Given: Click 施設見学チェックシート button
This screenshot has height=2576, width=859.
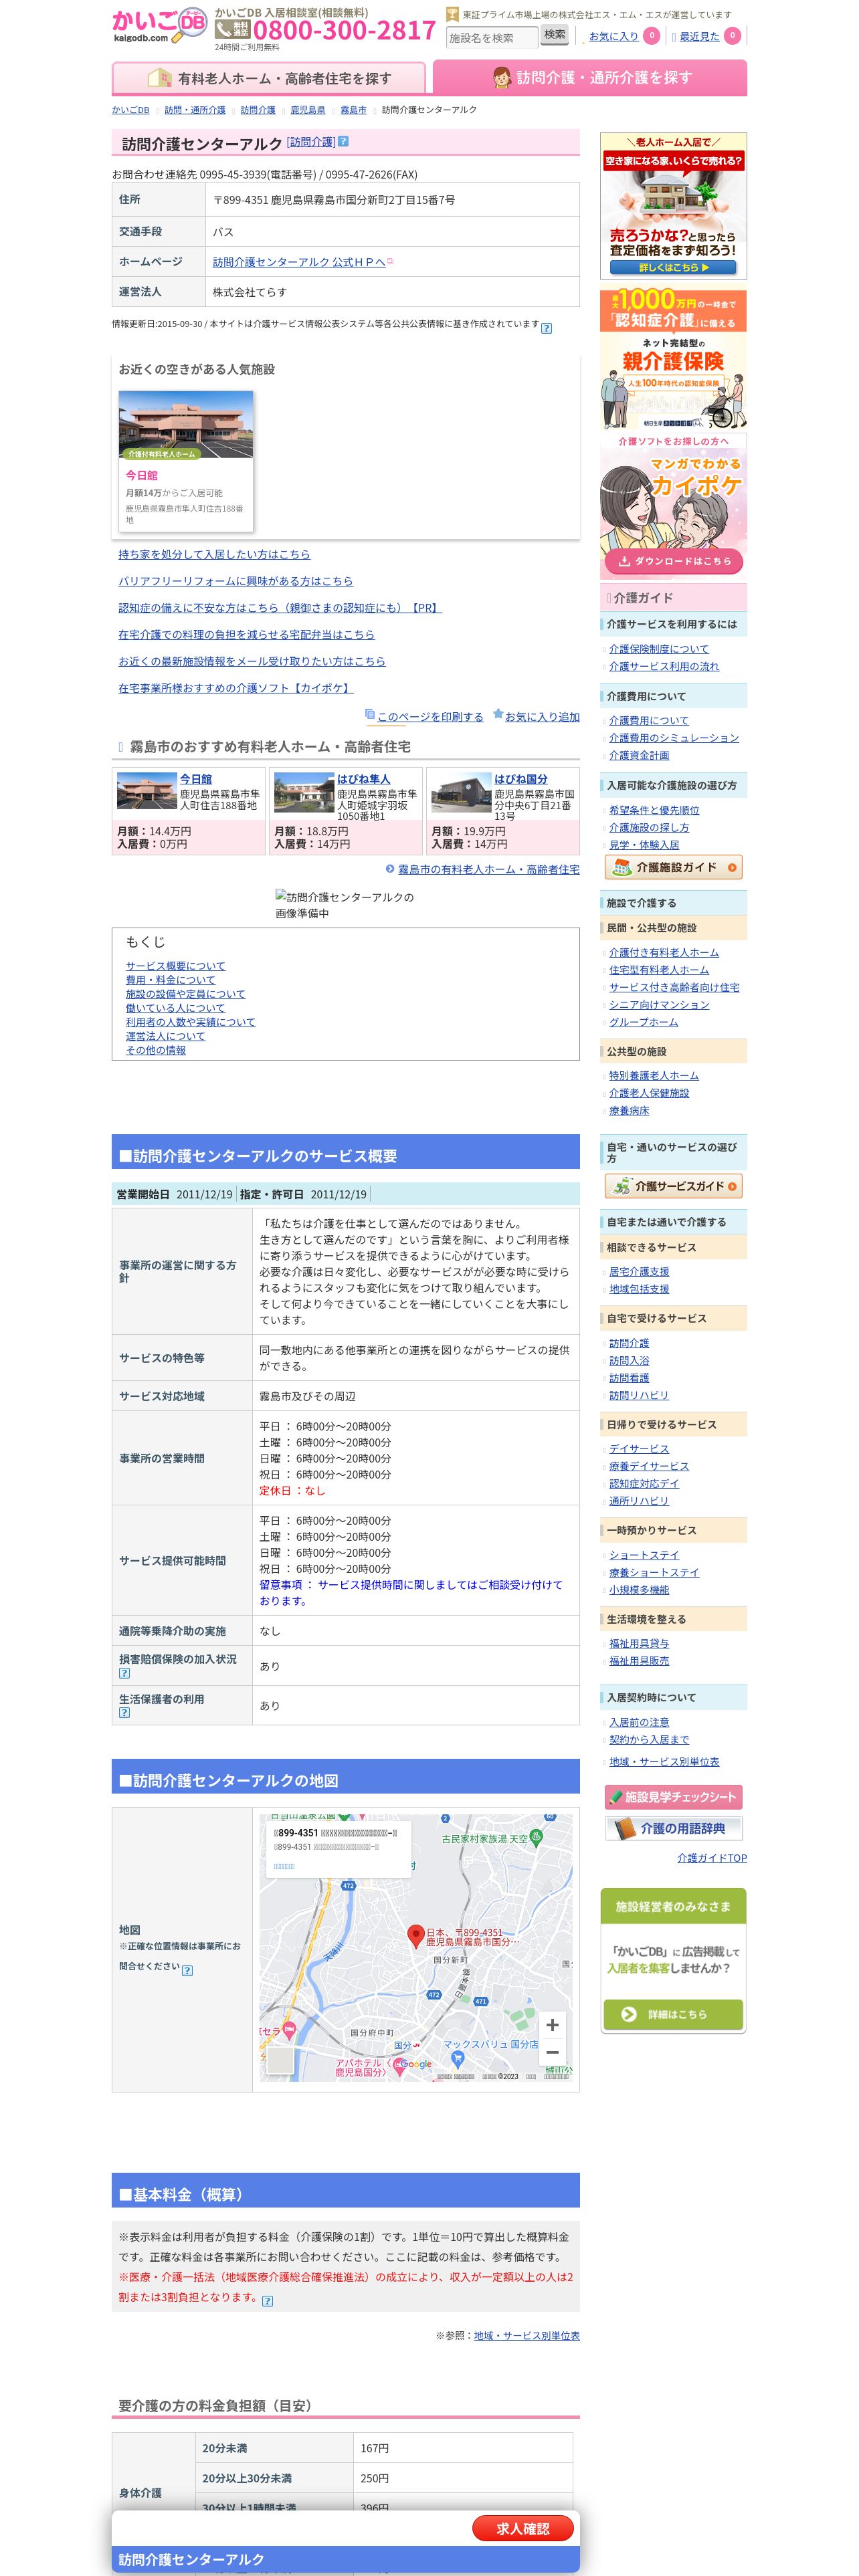Looking at the screenshot, I should [x=673, y=1797].
